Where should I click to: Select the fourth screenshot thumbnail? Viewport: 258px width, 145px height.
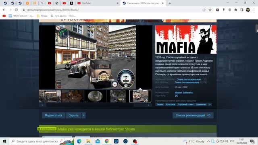point(118,96)
